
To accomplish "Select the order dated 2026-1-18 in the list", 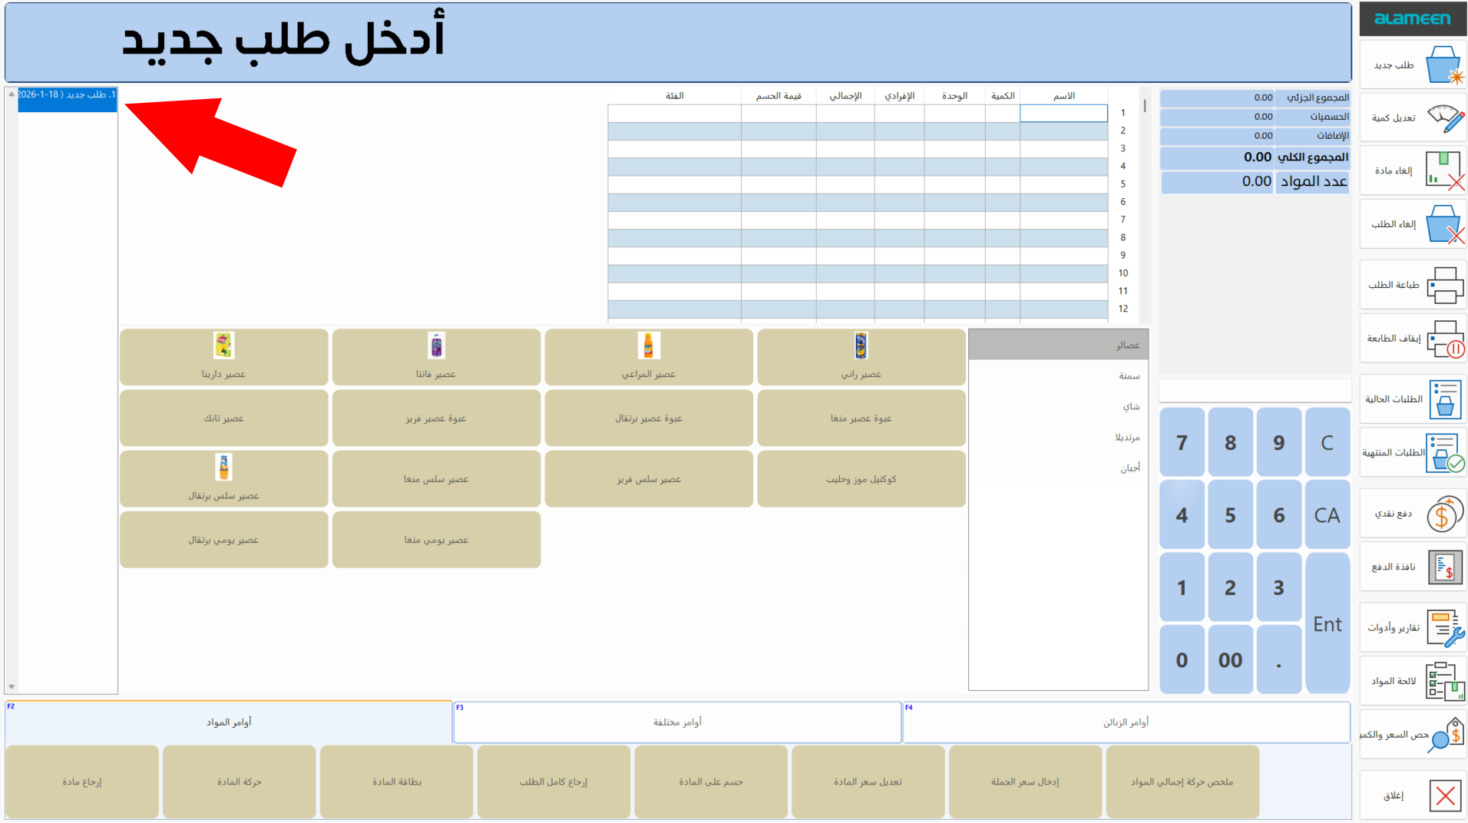I will tap(67, 99).
